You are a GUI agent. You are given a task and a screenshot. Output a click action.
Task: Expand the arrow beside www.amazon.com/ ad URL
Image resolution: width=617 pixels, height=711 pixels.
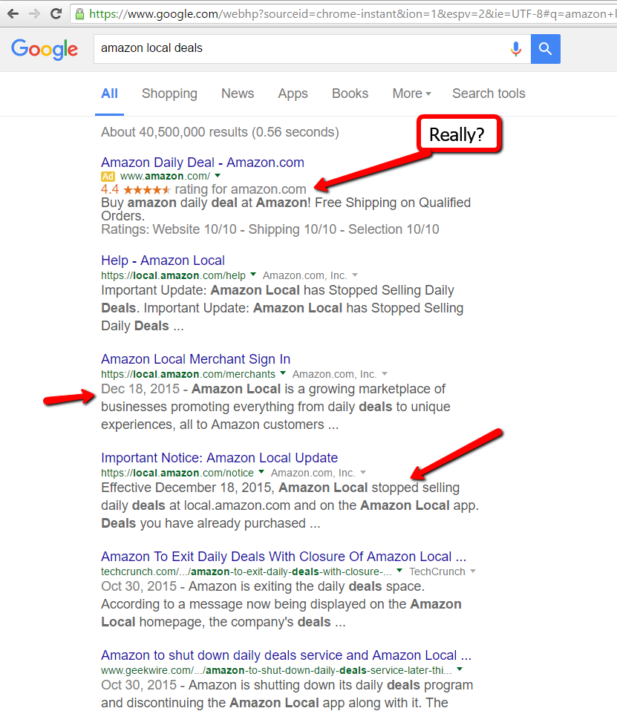pyautogui.click(x=218, y=175)
